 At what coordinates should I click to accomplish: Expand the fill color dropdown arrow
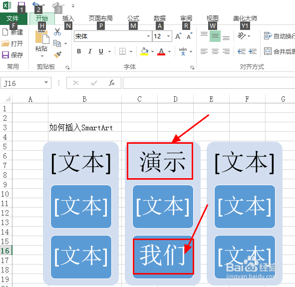(x=152, y=51)
